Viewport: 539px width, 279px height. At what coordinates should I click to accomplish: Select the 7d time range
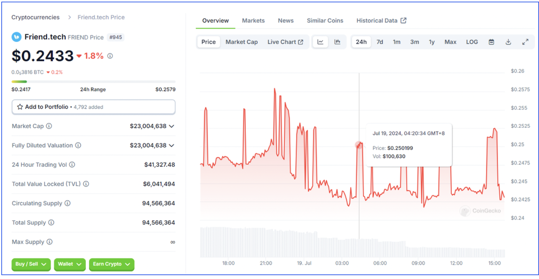coord(380,42)
